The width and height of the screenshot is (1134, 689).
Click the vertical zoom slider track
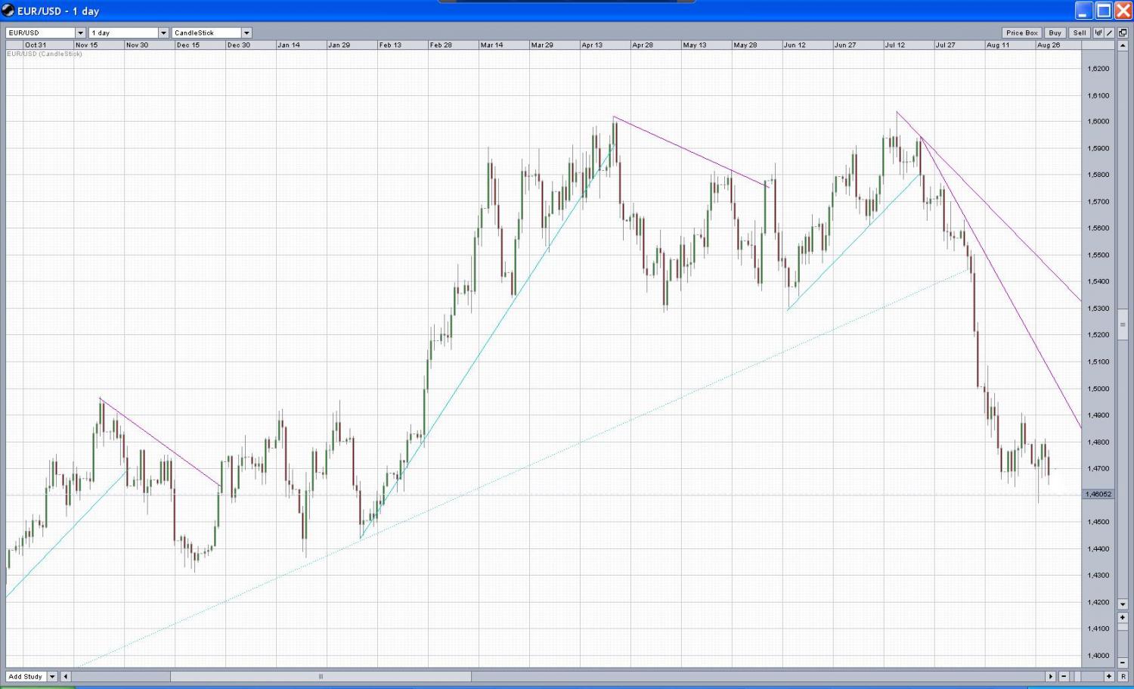pos(1123,640)
